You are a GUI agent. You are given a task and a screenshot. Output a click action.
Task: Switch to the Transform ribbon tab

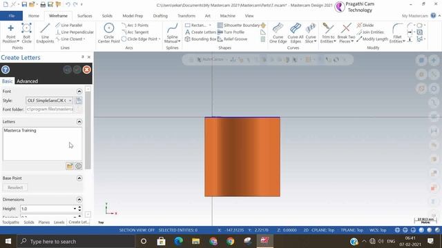[186, 16]
